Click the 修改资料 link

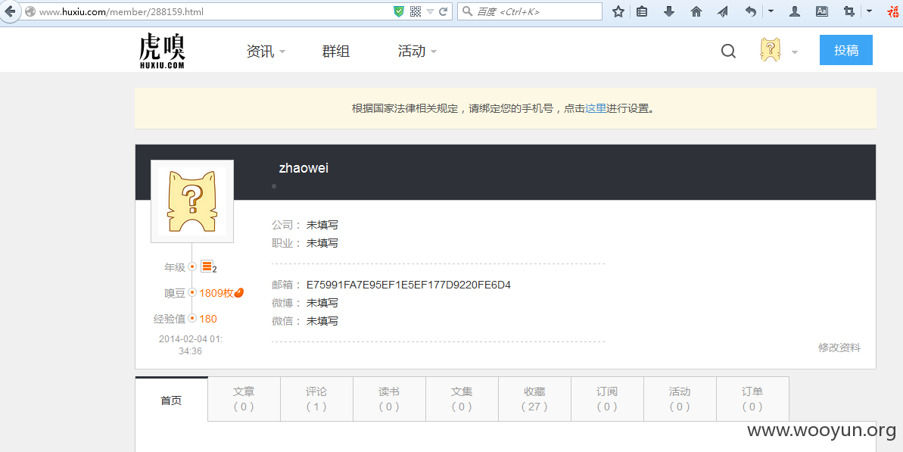(839, 348)
